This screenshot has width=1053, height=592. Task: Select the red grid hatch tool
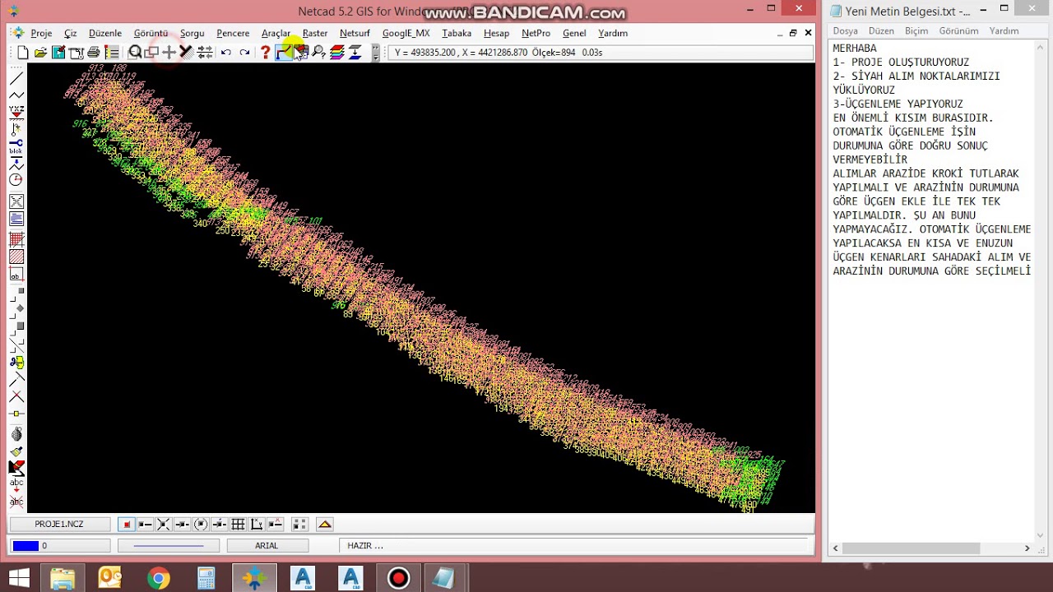[x=16, y=239]
